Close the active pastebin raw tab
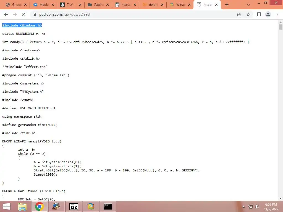The image size is (283, 212). click(216, 5)
